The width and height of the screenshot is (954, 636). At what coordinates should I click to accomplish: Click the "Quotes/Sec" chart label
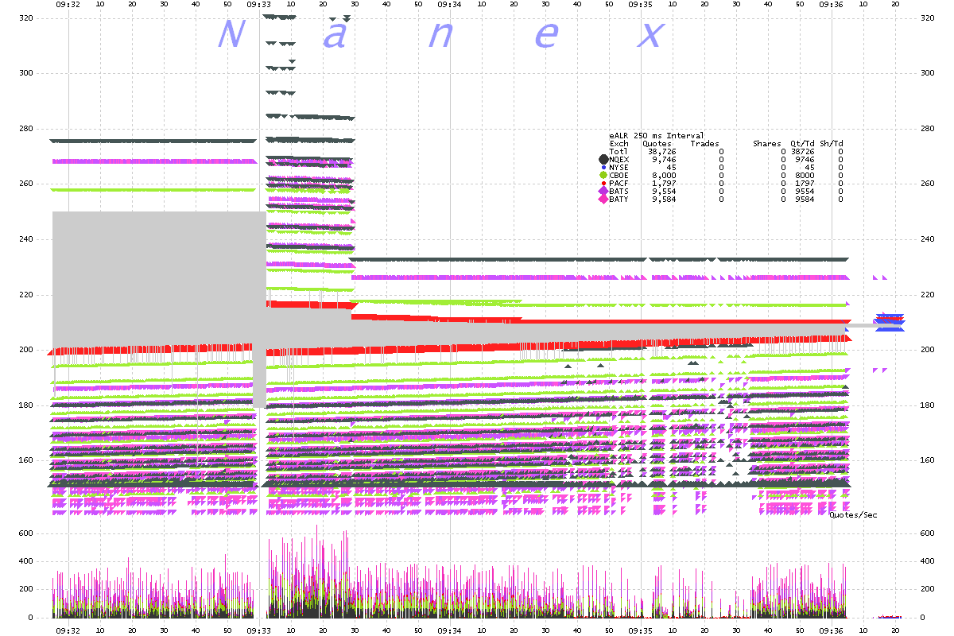[853, 515]
